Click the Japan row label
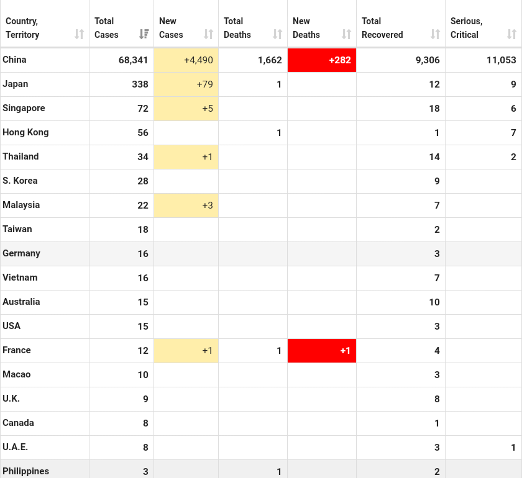Screen dimensions: 522x478 16,84
